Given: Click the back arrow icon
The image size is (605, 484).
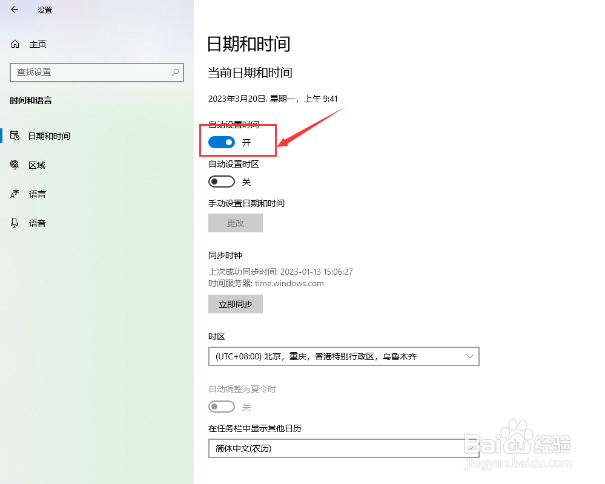Looking at the screenshot, I should [x=15, y=10].
